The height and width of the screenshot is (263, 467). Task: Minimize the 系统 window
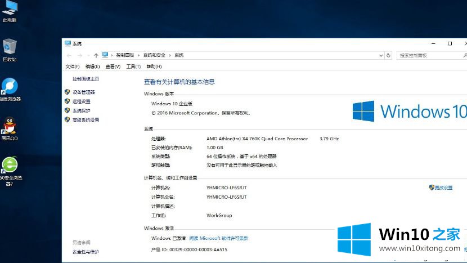(433, 43)
